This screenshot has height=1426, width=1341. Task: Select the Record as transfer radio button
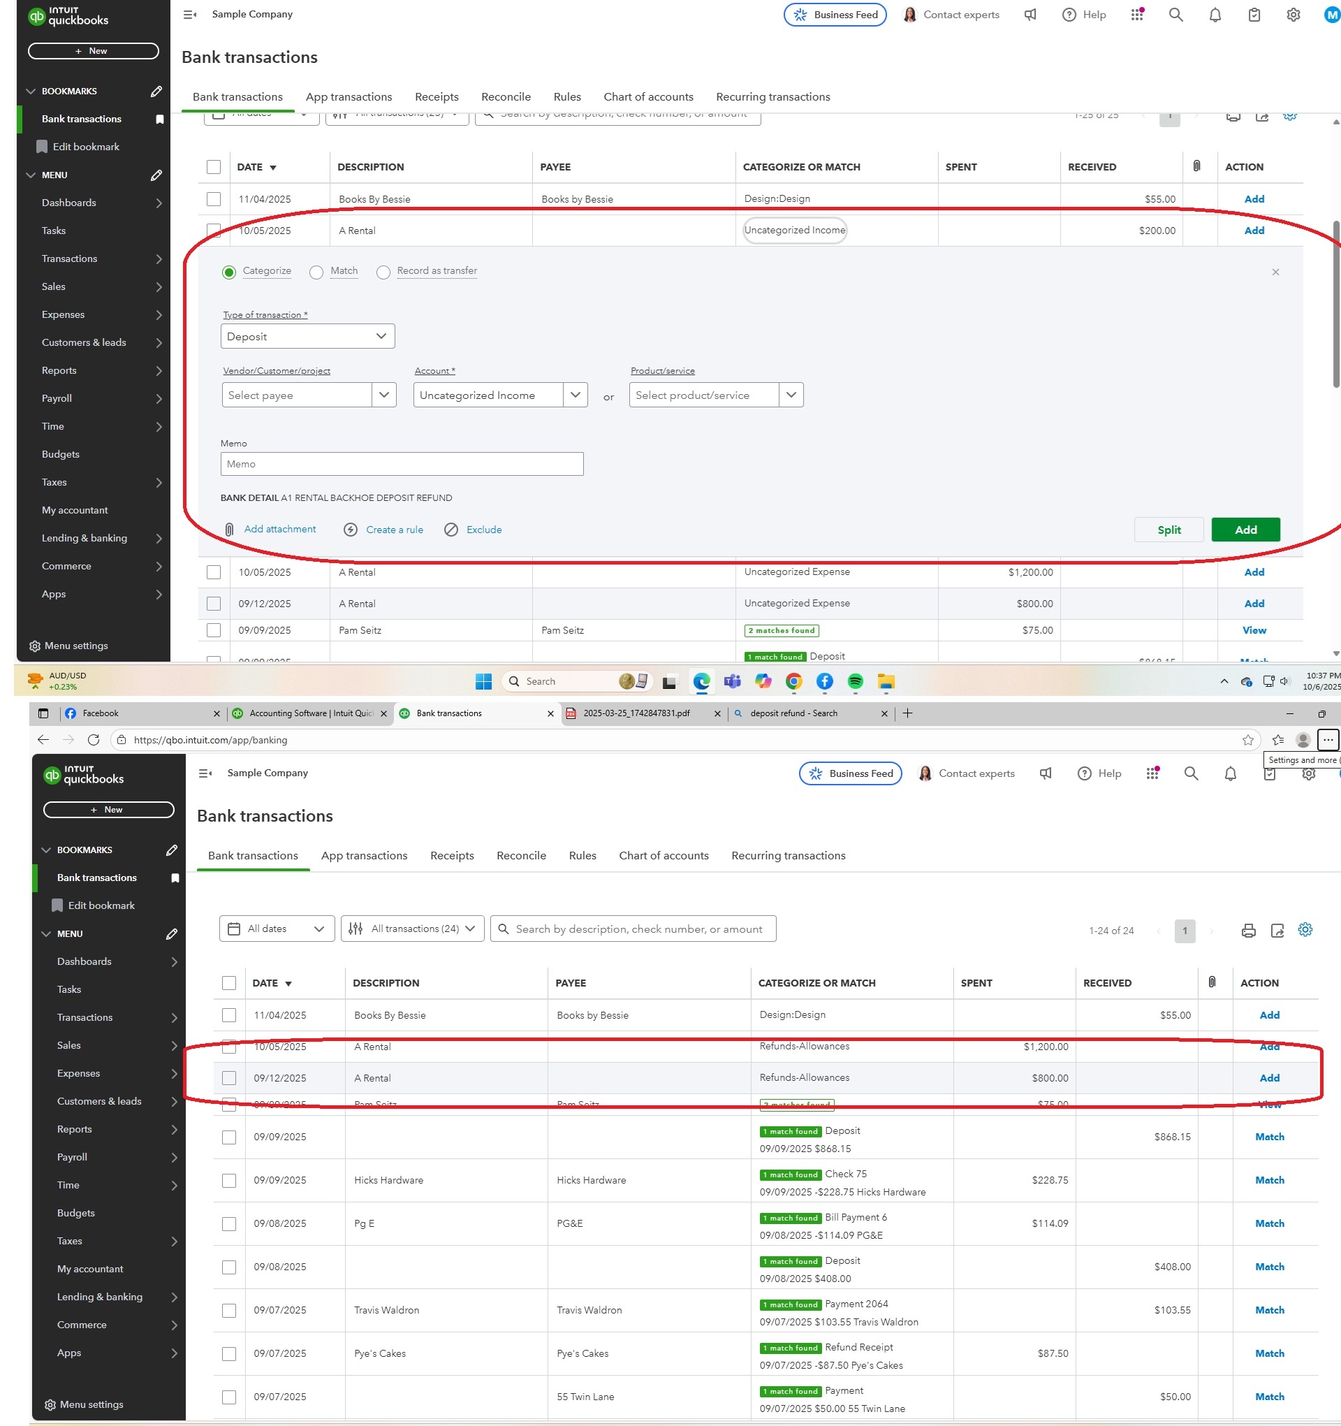coord(383,272)
